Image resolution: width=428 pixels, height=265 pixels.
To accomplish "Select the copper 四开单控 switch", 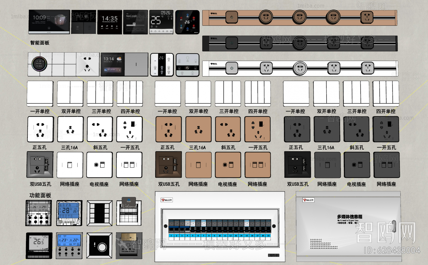I will click(258, 94).
